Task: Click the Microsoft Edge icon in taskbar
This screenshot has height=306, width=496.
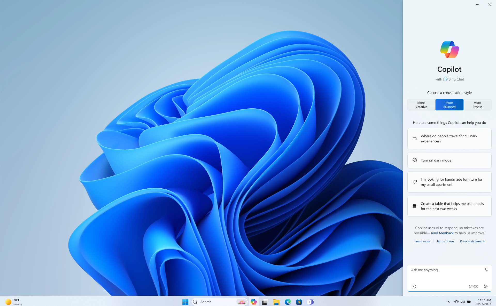Action: pyautogui.click(x=288, y=302)
